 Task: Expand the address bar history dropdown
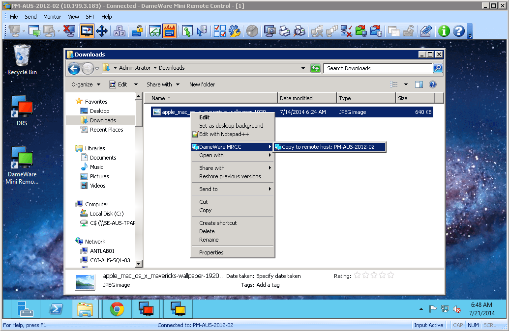point(303,68)
